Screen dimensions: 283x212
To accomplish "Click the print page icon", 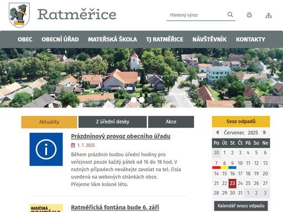I will coord(249,15).
